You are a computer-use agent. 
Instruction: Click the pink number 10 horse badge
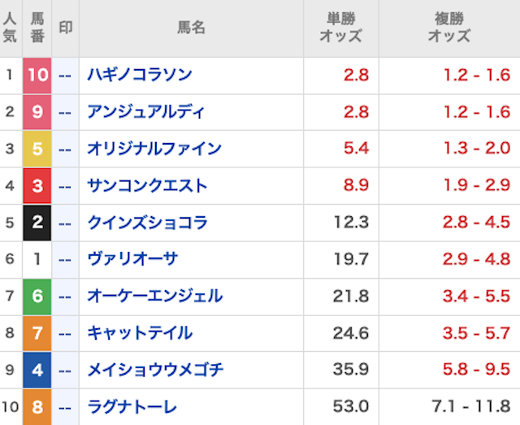[x=37, y=76]
